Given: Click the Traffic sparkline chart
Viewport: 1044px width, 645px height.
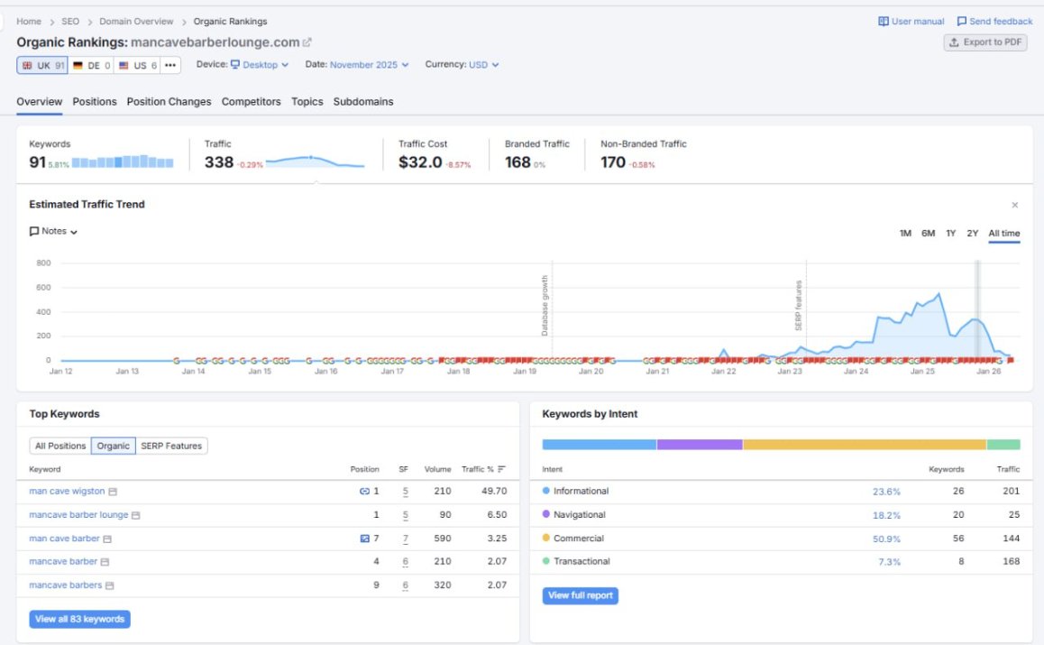Looking at the screenshot, I should point(315,161).
